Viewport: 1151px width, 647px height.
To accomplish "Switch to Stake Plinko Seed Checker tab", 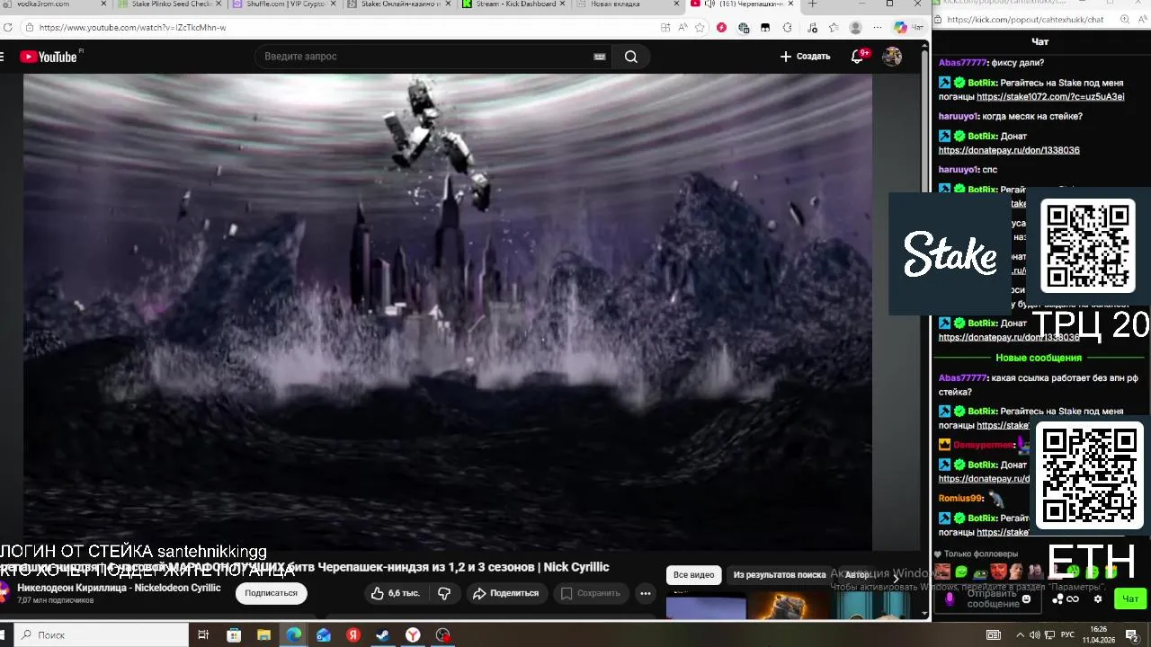I will [171, 4].
